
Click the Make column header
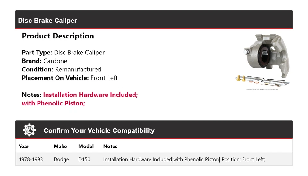point(60,146)
